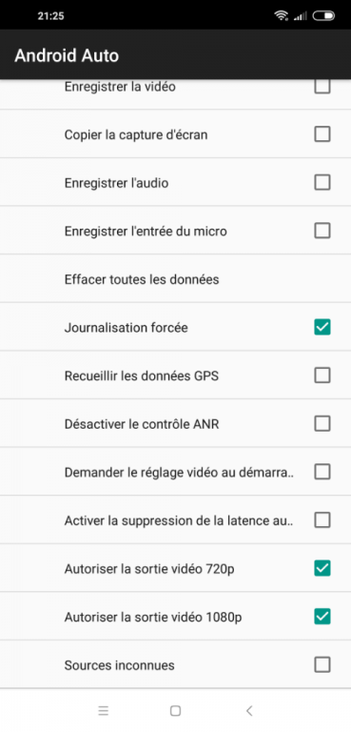Toggle Enregistrer l'entrée du micro
Image resolution: width=351 pixels, height=732 pixels.
(x=322, y=231)
